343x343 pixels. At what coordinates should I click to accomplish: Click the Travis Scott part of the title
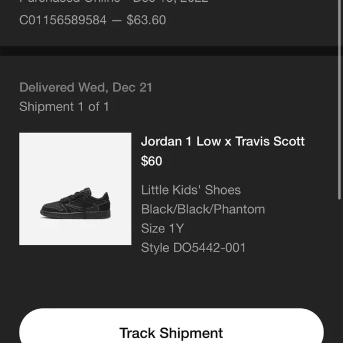pyautogui.click(x=270, y=141)
